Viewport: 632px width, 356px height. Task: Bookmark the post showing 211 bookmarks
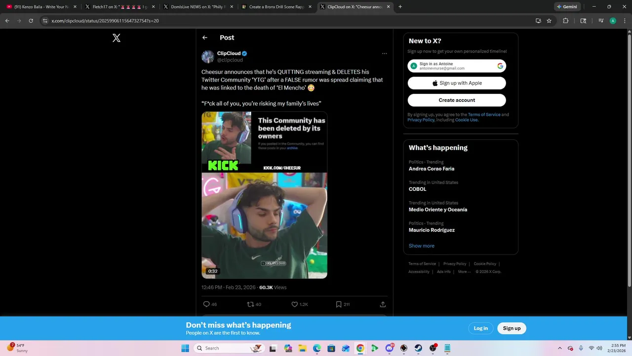tap(339, 304)
